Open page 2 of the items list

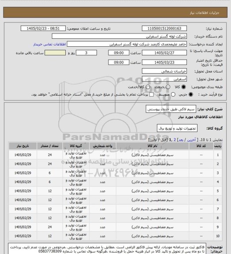[175, 140]
